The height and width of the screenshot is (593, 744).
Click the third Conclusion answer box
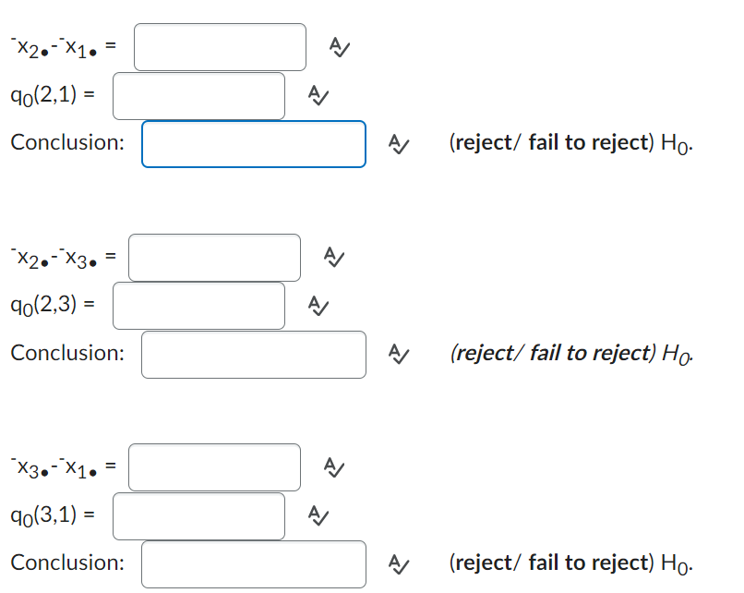254,564
